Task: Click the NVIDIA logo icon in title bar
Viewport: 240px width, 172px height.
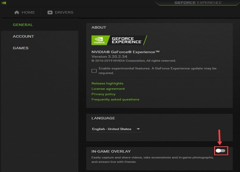Action: 4,3
